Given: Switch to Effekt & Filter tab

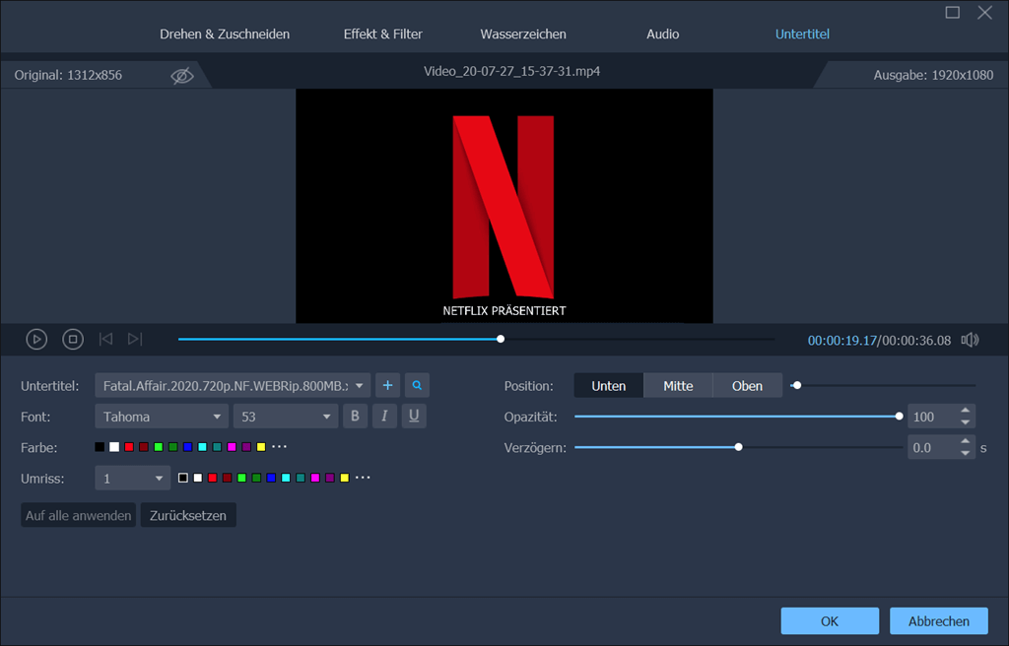Looking at the screenshot, I should [x=383, y=34].
